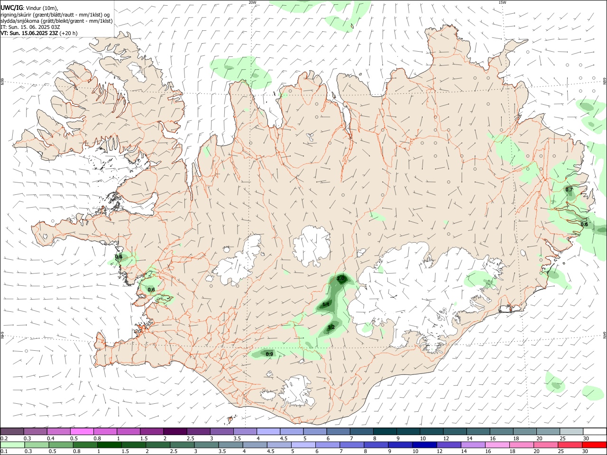
Task: Click the 'IT: Sun. 15. 06. 2025 03Z' line
Action: point(30,27)
